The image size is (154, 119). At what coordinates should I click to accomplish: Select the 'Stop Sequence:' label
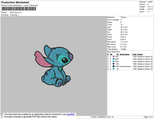coord(114,52)
